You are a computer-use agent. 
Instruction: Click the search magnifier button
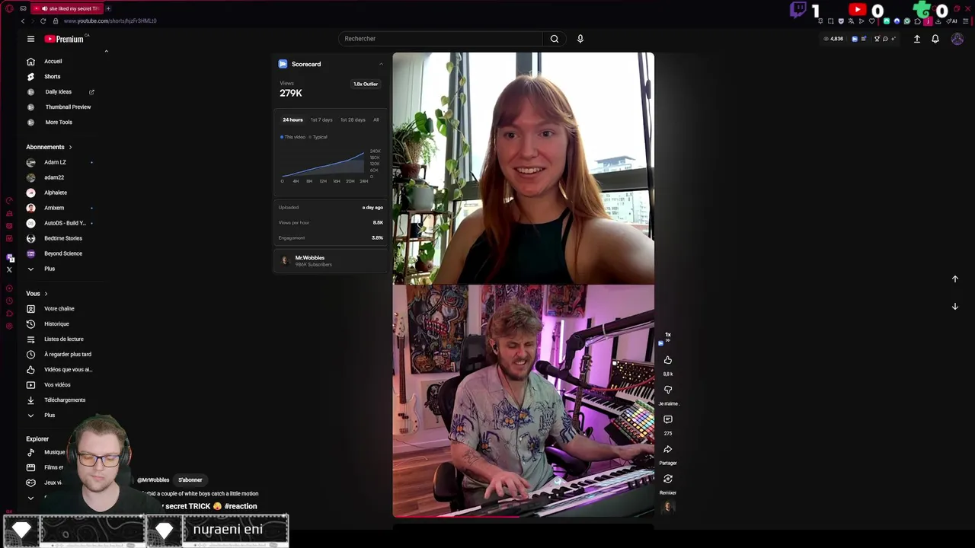[x=554, y=39]
